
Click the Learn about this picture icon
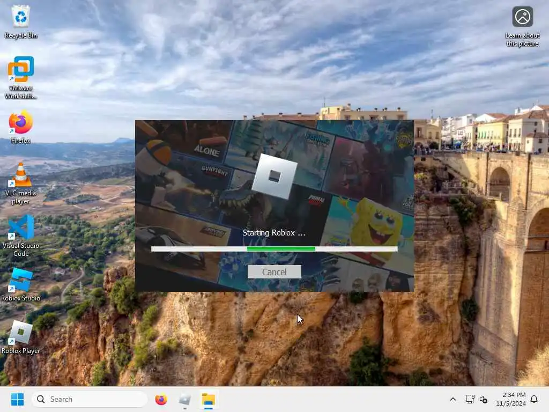(522, 27)
